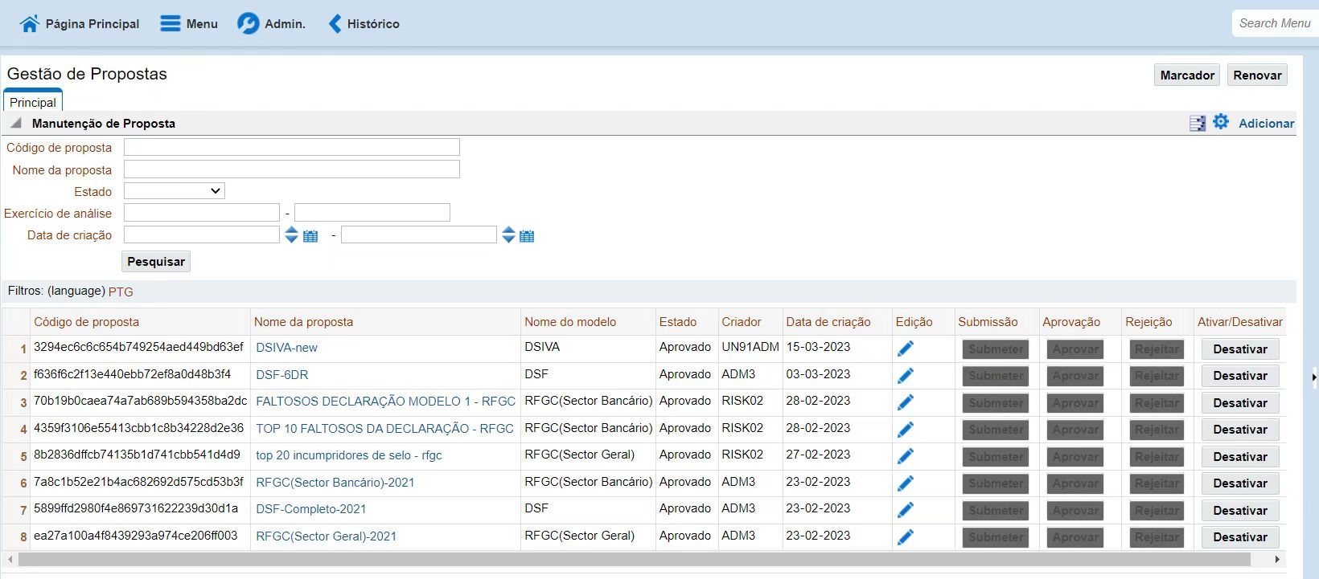Open the Estado dropdown

tap(175, 191)
